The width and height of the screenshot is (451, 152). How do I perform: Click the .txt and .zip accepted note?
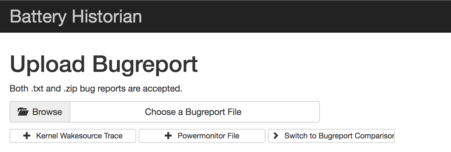[96, 89]
